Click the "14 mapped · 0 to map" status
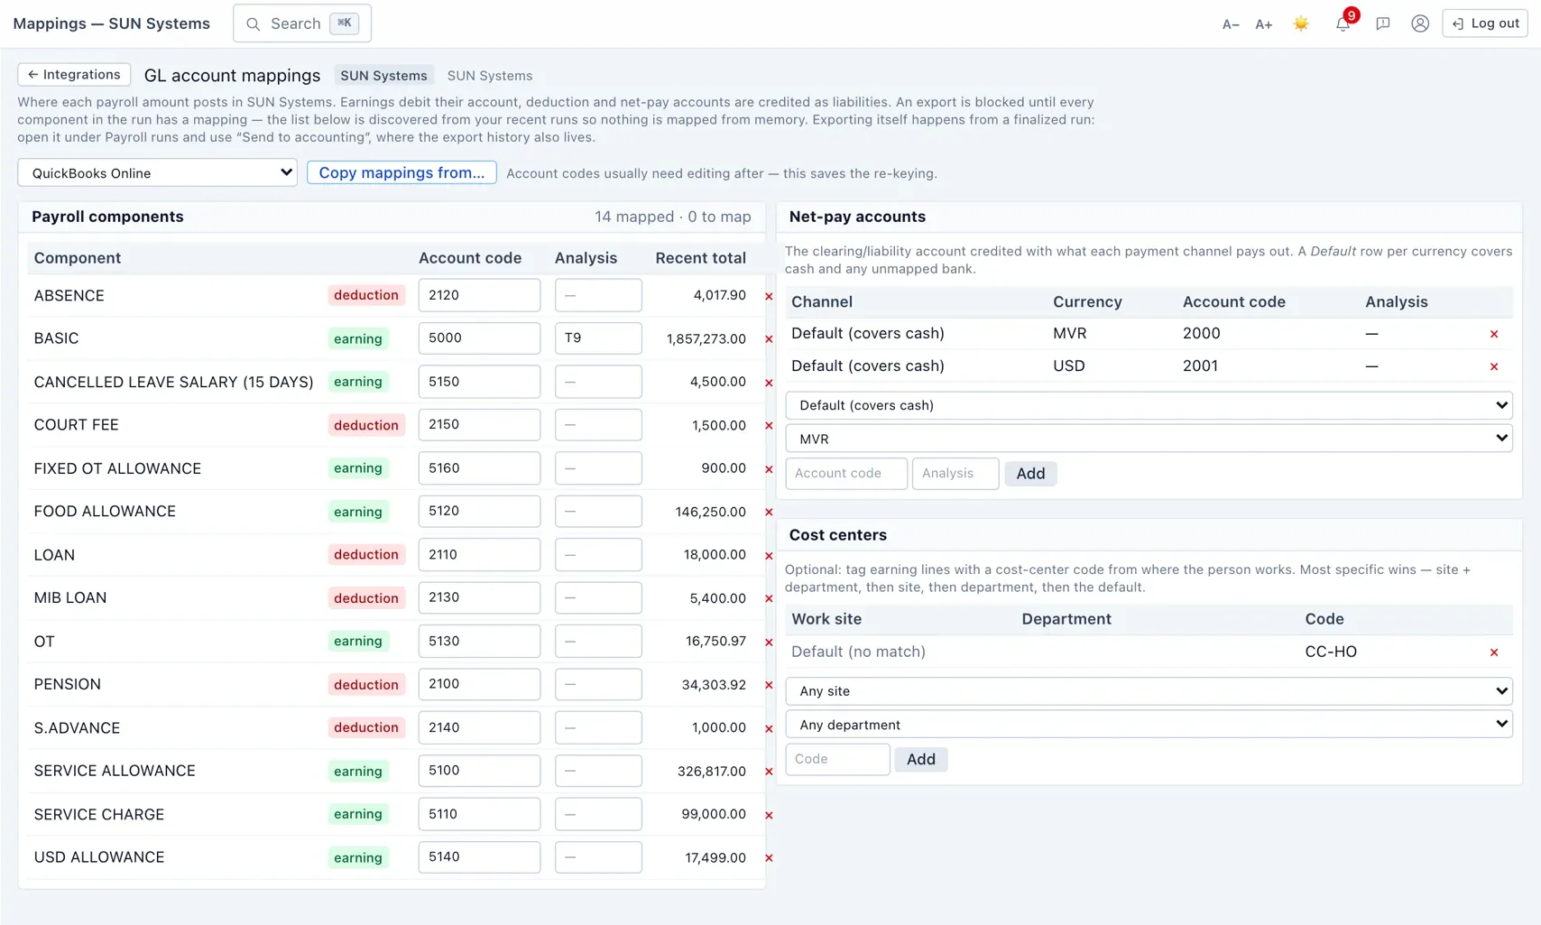1541x925 pixels. click(x=672, y=217)
